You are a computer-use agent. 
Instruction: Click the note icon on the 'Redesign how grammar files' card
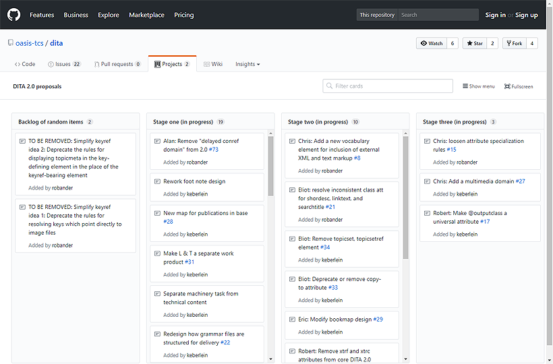pos(157,334)
